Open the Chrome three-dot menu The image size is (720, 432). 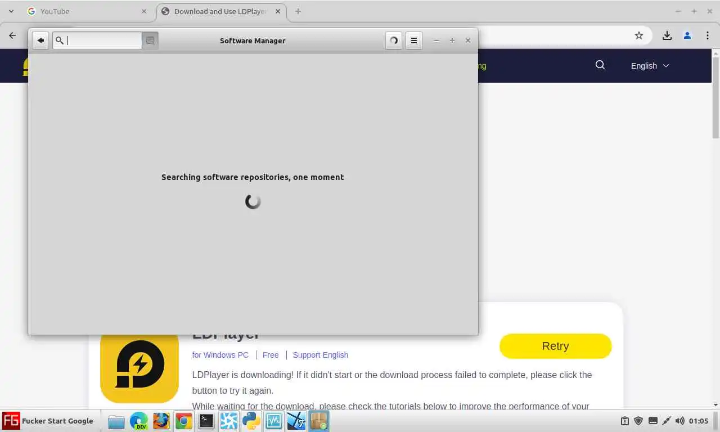[708, 35]
